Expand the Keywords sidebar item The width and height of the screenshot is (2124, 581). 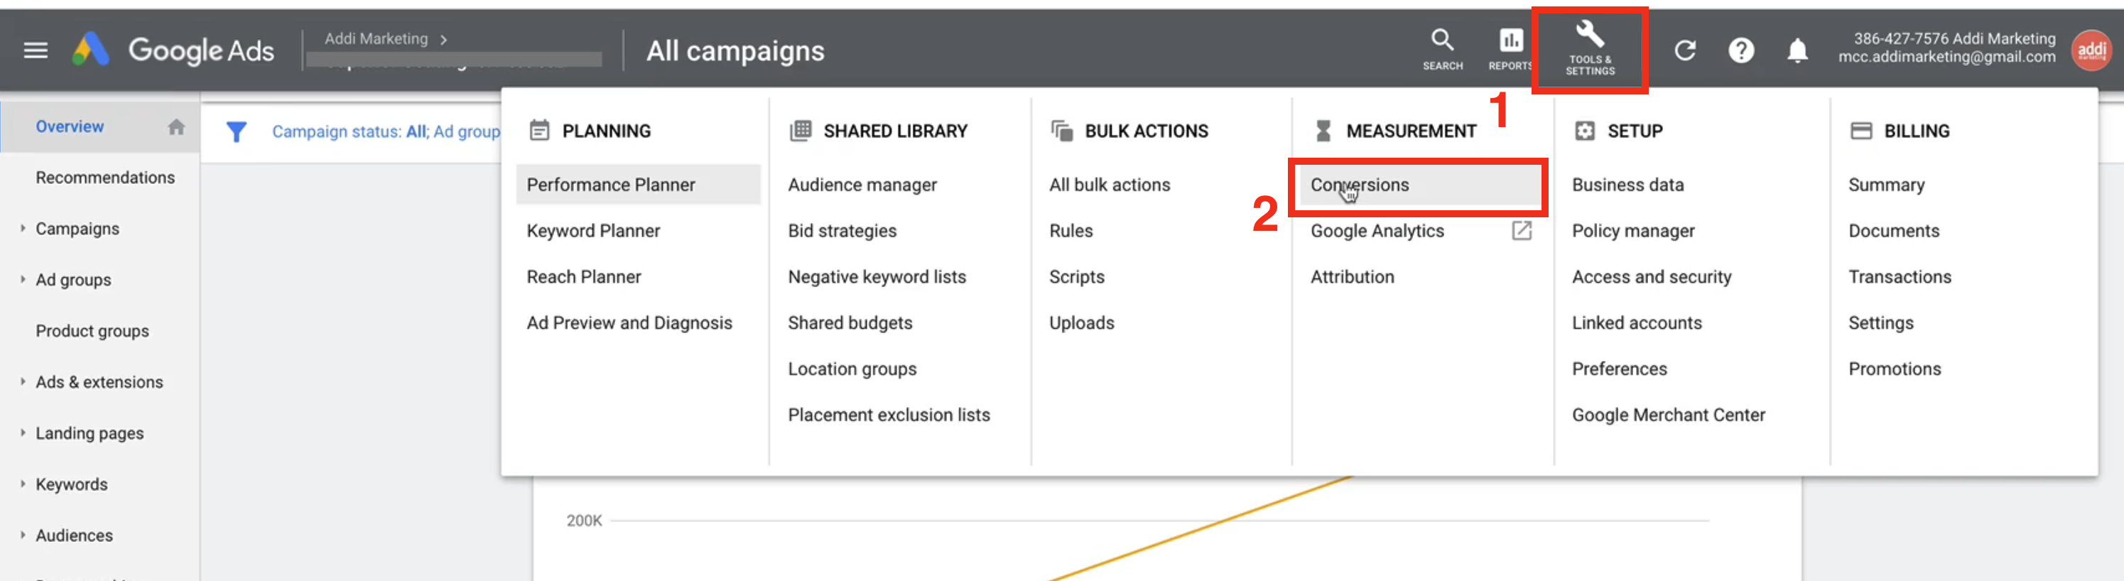click(x=23, y=484)
